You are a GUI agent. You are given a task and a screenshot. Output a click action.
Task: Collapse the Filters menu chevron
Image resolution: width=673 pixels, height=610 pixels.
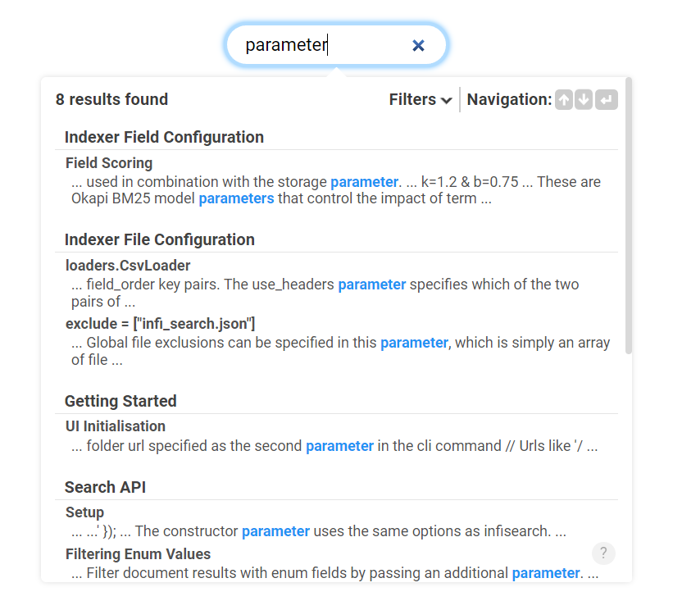[x=446, y=100]
